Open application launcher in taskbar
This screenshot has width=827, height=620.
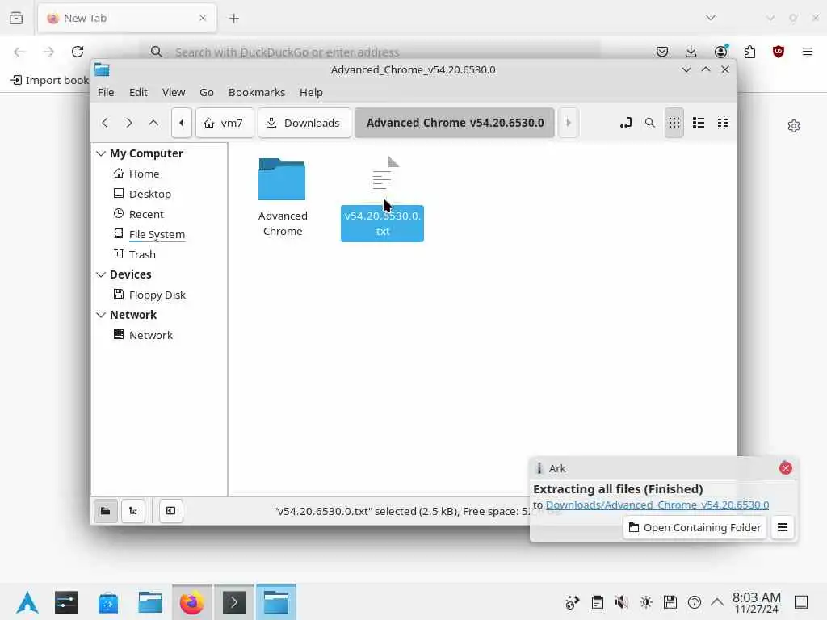coord(27,602)
